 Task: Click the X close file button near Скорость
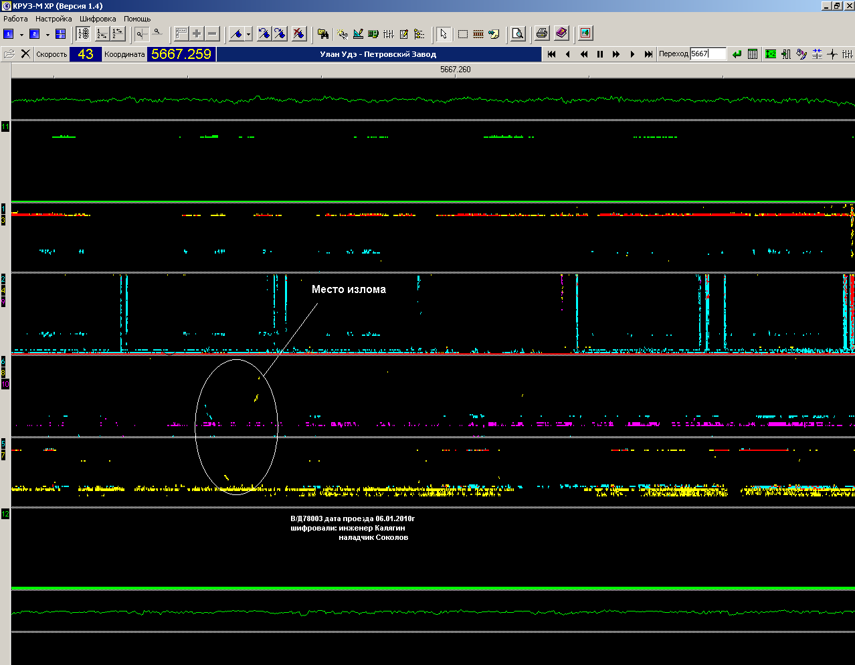click(x=25, y=54)
